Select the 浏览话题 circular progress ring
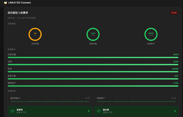183x117 pixels. (93, 34)
